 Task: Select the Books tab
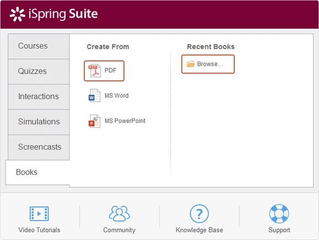[38, 172]
